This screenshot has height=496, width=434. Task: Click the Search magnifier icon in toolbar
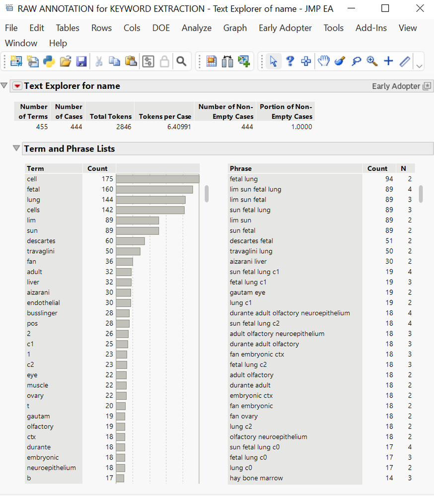[x=182, y=61]
